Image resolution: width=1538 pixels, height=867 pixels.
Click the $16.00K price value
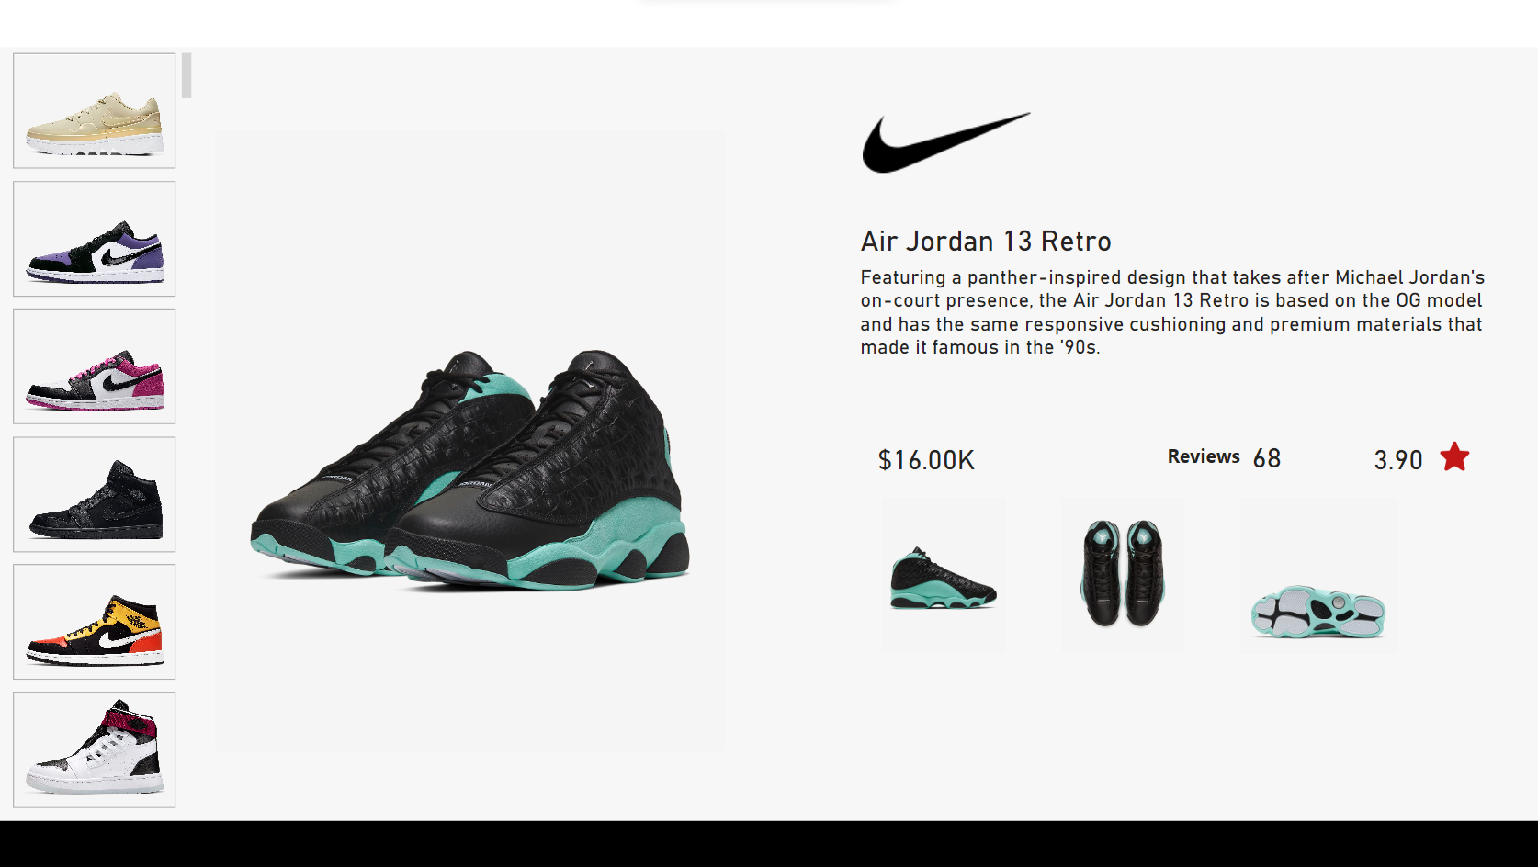(926, 460)
